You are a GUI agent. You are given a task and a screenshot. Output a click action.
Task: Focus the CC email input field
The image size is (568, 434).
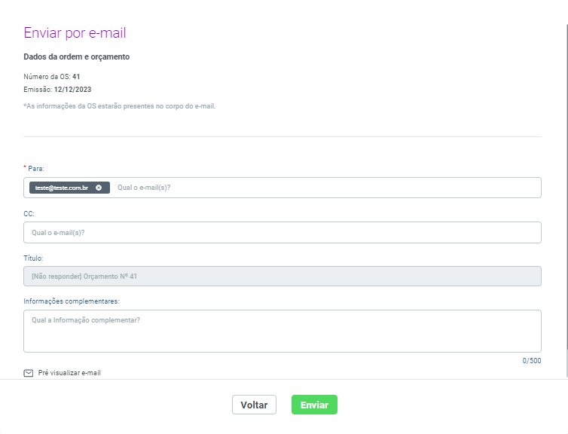(x=282, y=233)
